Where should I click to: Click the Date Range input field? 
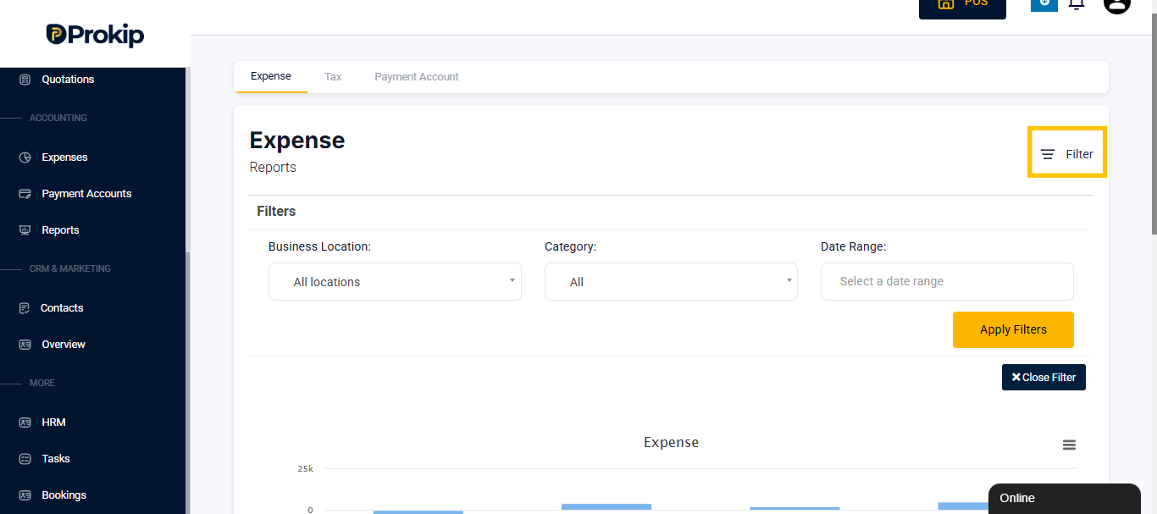(x=947, y=281)
